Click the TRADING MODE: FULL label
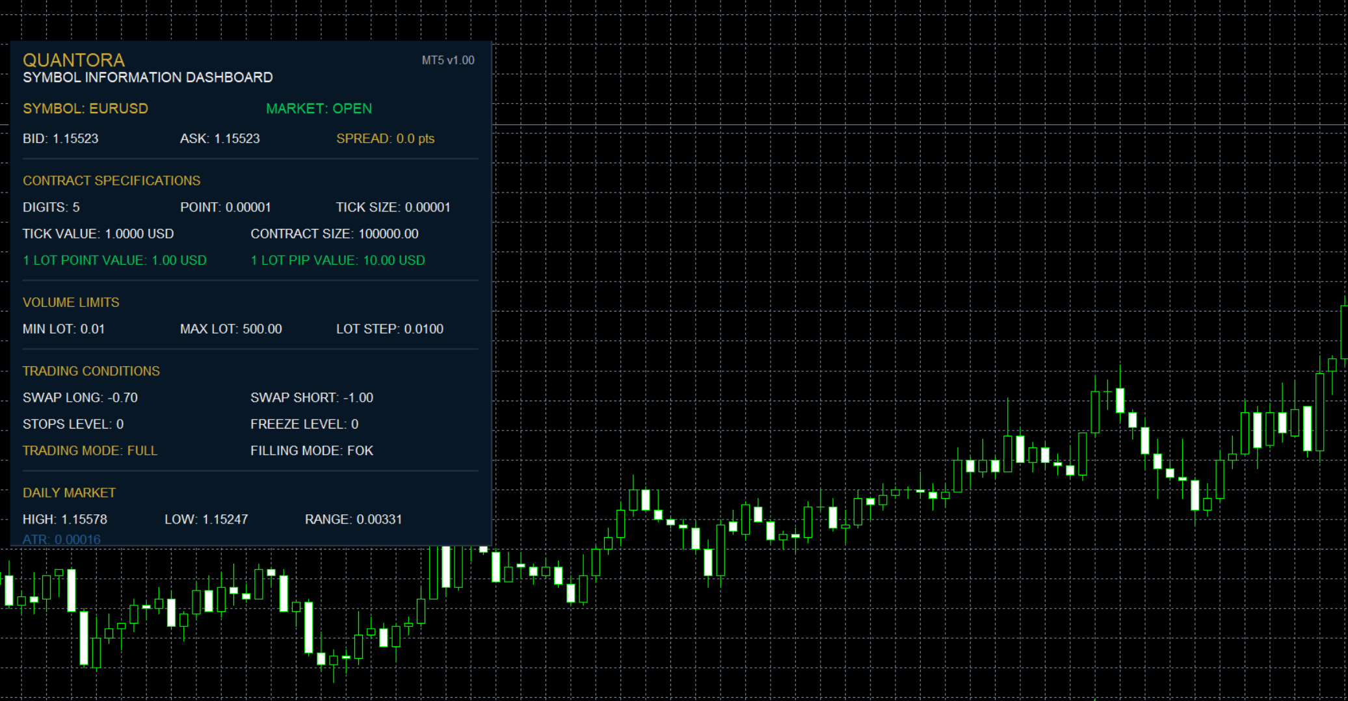Screen dimensions: 1348x701 (90, 451)
